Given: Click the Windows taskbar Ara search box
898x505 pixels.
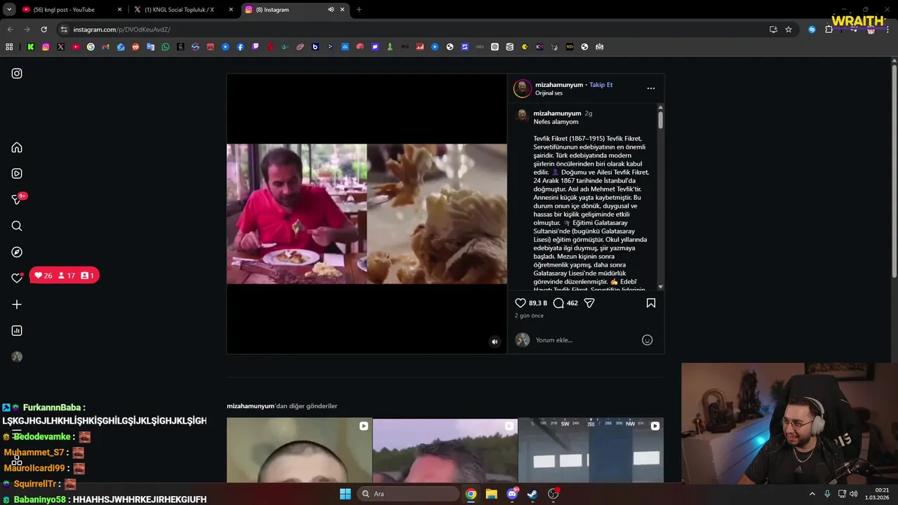Looking at the screenshot, I should (408, 494).
